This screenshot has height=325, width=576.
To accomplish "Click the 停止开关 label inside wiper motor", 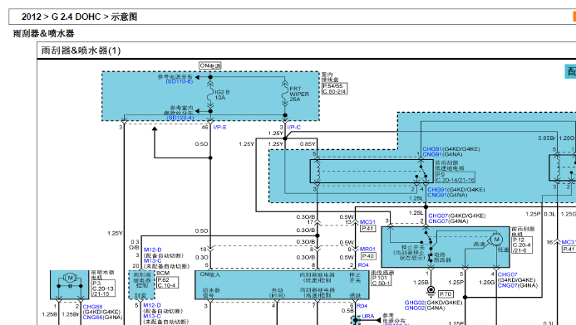I will 413,247.
